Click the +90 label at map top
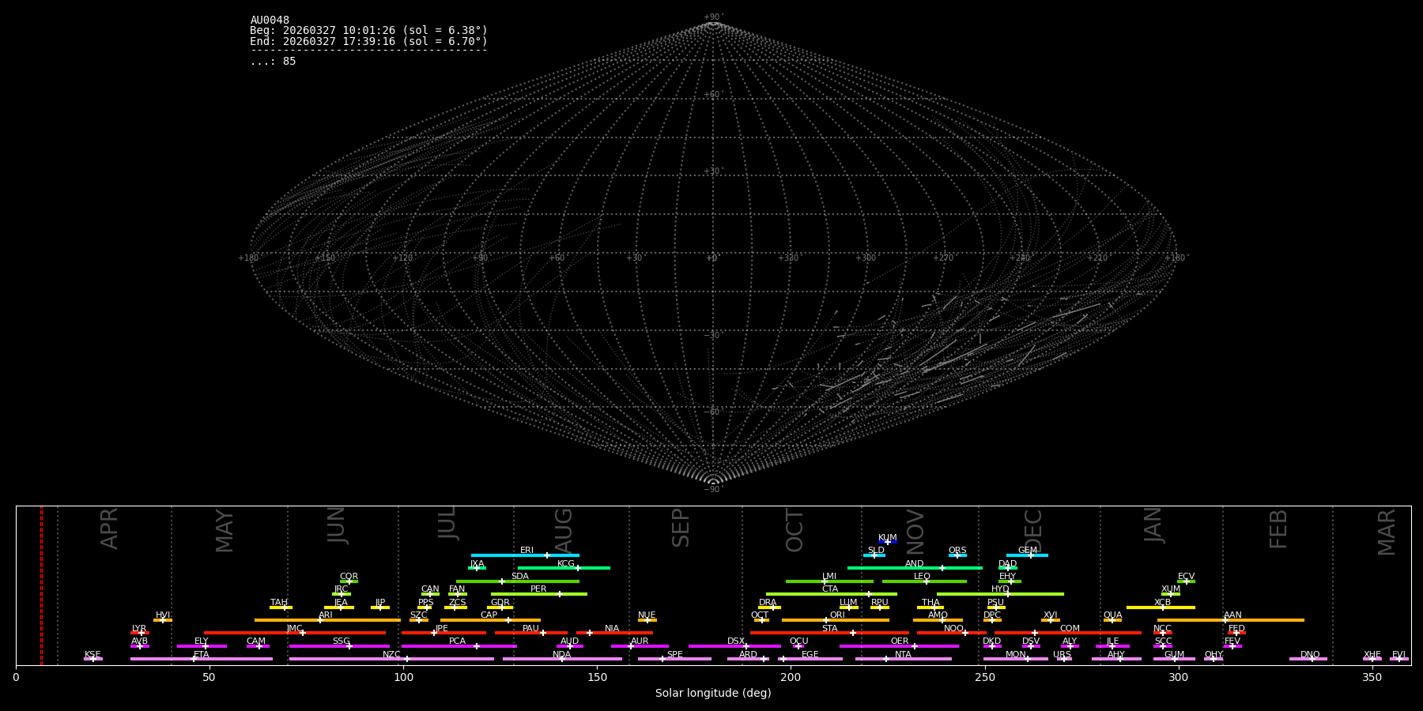This screenshot has width=1423, height=711. click(713, 17)
